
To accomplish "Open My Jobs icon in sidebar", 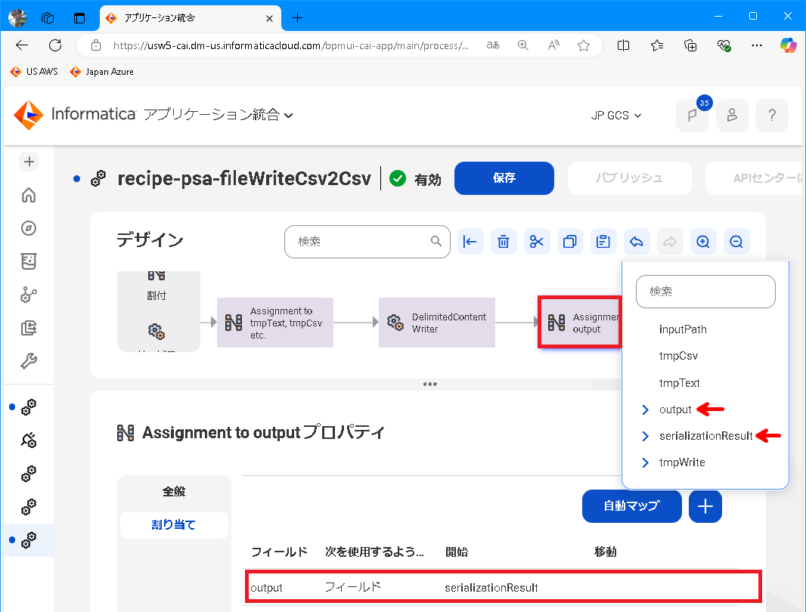I will click(29, 328).
